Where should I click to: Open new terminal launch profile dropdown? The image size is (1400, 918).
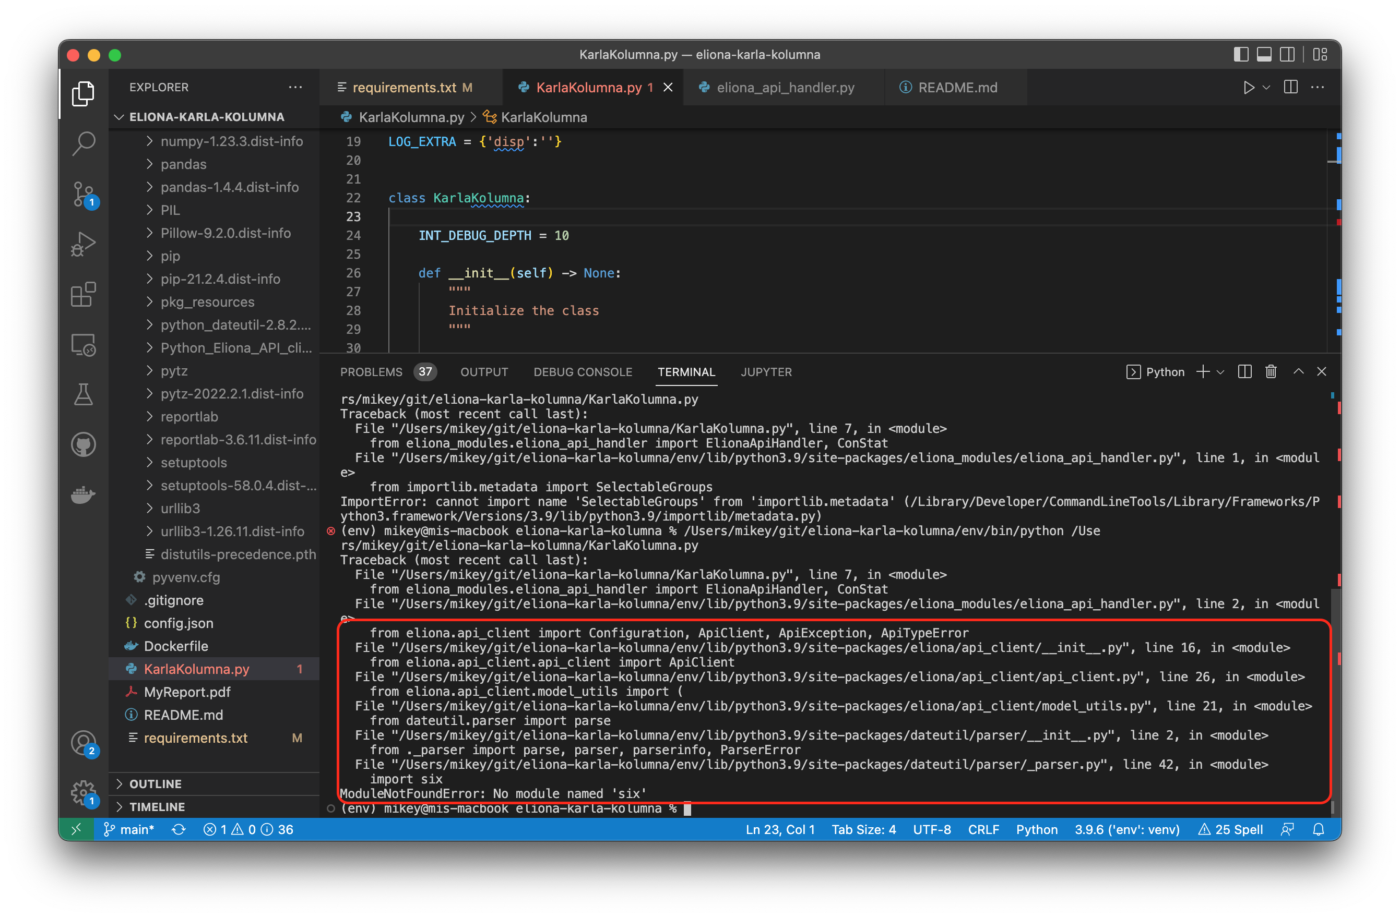1220,372
